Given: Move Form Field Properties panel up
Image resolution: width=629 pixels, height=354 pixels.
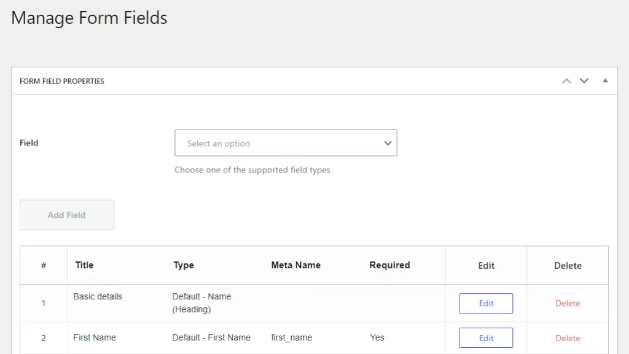Looking at the screenshot, I should [x=566, y=81].
